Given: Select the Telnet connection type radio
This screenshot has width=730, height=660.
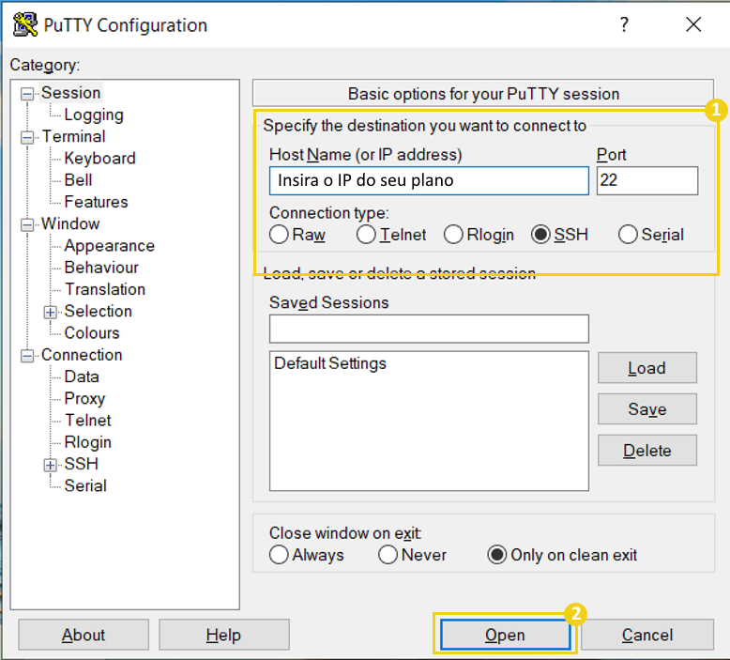Looking at the screenshot, I should coord(366,235).
